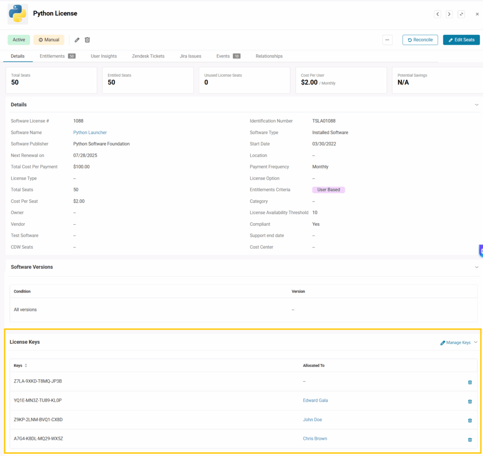The width and height of the screenshot is (483, 456).
Task: Click the Allocated To column header
Action: click(314, 366)
